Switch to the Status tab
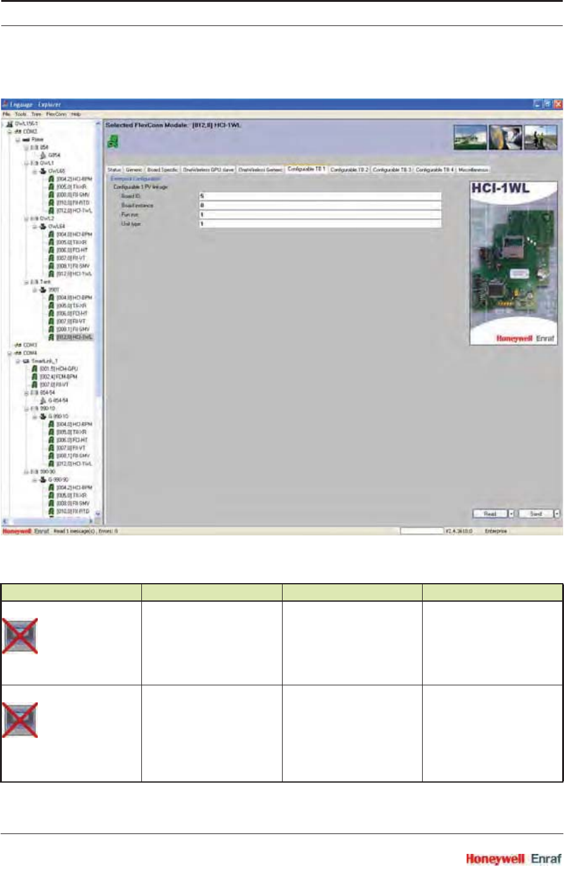Screen dimensions: 564x870 click(x=114, y=170)
